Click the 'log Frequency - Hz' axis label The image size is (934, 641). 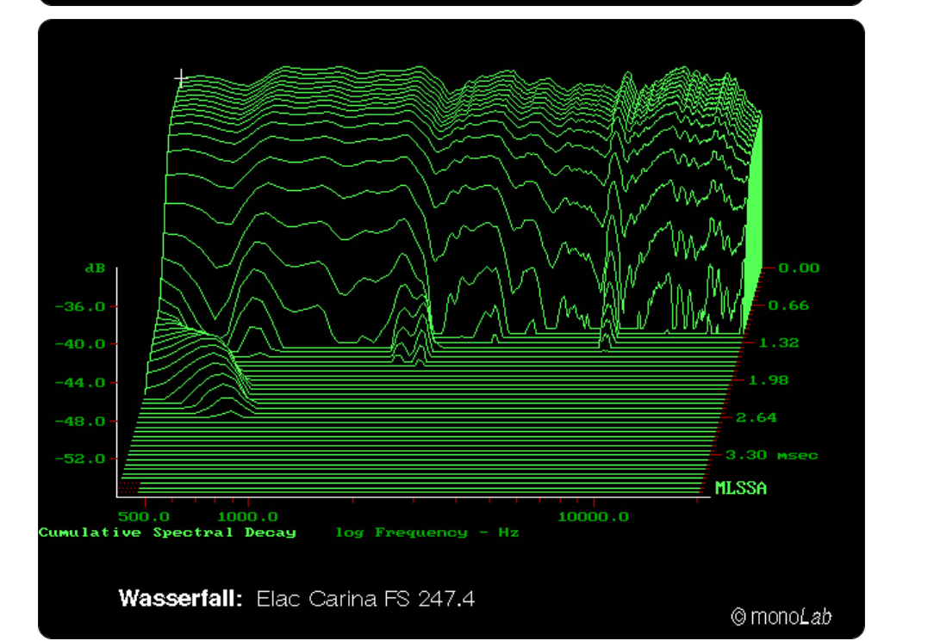[427, 533]
